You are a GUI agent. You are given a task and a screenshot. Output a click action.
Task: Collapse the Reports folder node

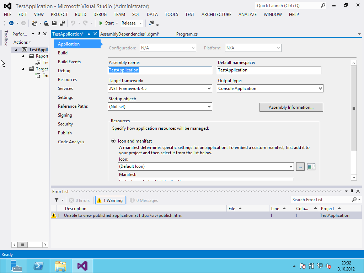click(x=23, y=56)
